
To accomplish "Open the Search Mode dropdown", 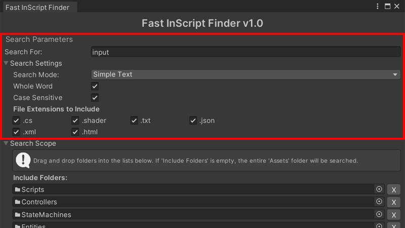I will (x=246, y=74).
